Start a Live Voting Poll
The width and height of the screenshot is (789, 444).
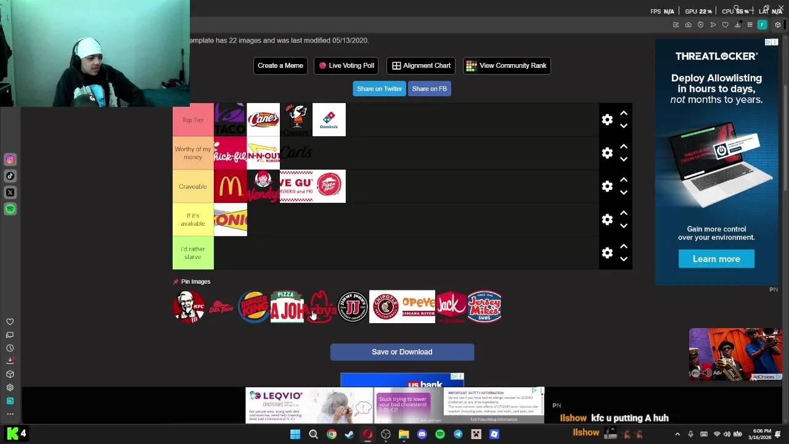[346, 65]
